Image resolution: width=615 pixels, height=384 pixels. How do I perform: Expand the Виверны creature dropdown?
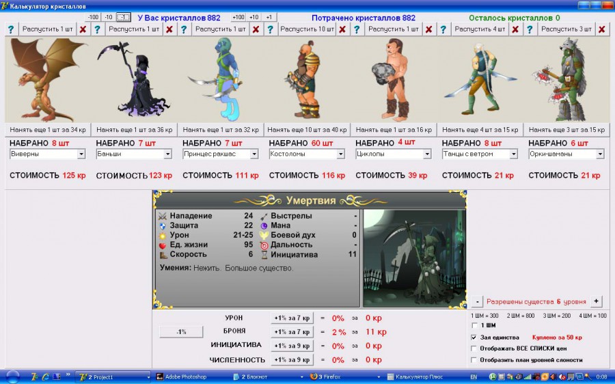coord(81,154)
